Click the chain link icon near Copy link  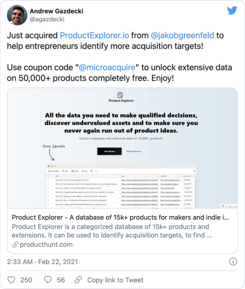point(78,280)
